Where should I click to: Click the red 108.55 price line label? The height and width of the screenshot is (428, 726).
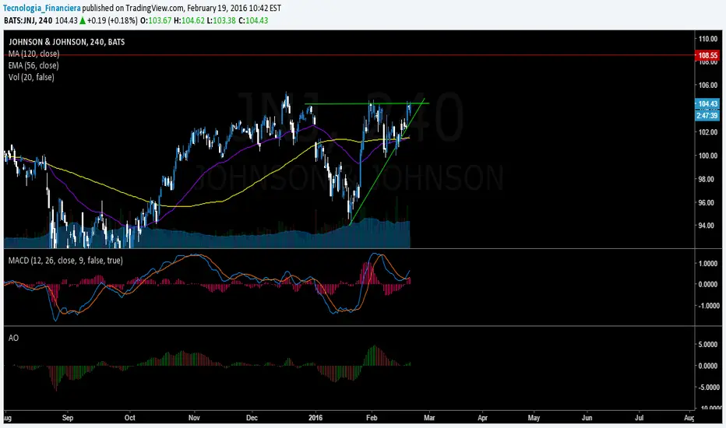(707, 55)
